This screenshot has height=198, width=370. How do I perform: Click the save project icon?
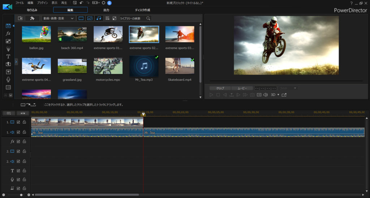click(74, 3)
